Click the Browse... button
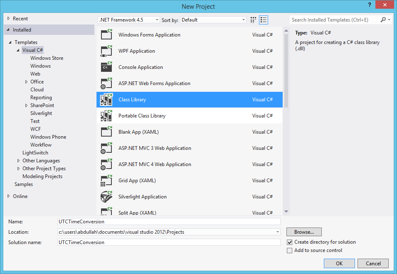The image size is (397, 274). (x=304, y=232)
